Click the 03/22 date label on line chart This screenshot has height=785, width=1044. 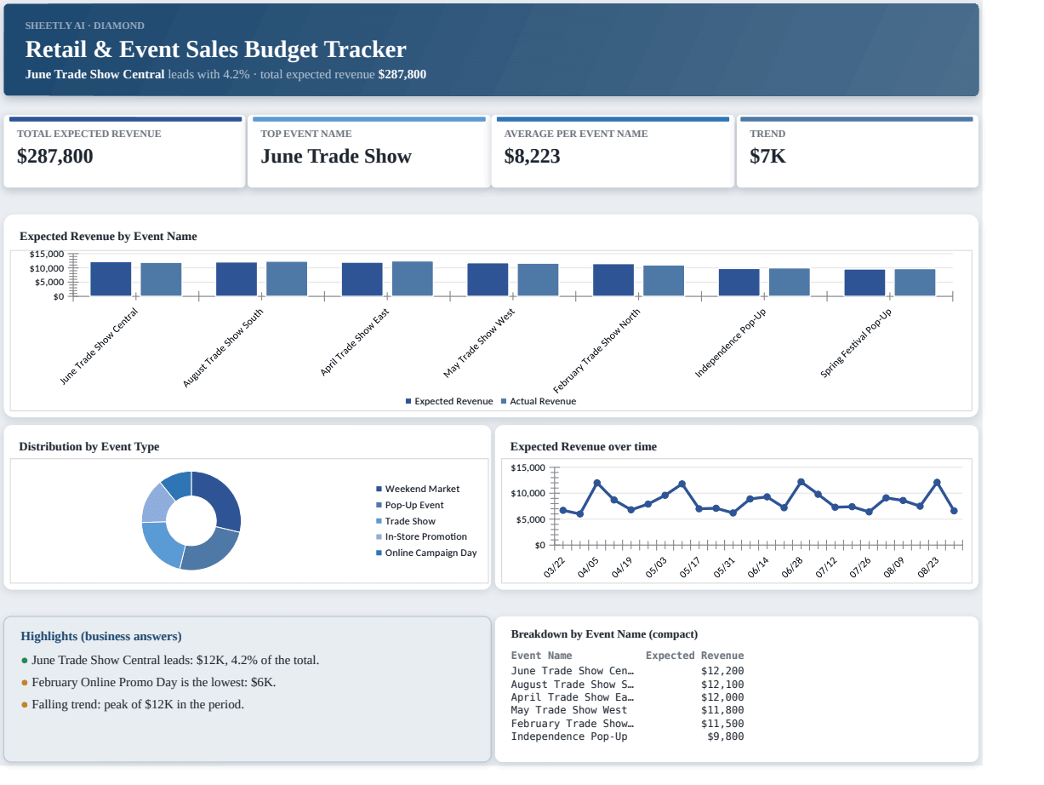pyautogui.click(x=555, y=568)
